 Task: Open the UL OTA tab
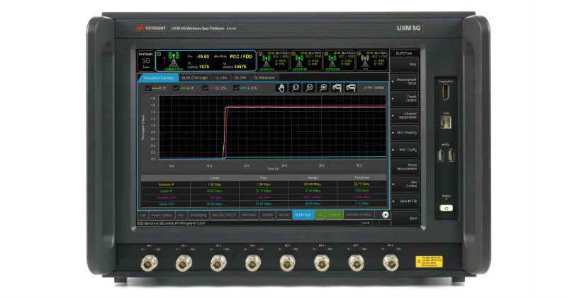pos(220,78)
